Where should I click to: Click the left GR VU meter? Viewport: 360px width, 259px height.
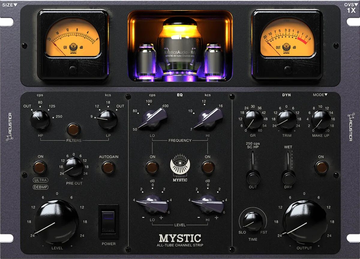pyautogui.click(x=74, y=42)
